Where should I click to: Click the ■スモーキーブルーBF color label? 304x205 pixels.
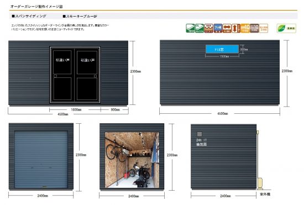(80, 16)
